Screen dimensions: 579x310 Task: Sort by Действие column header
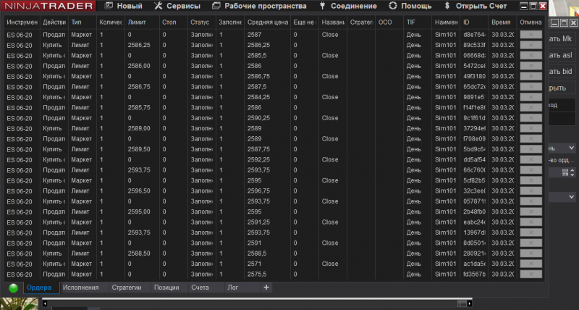tap(54, 22)
